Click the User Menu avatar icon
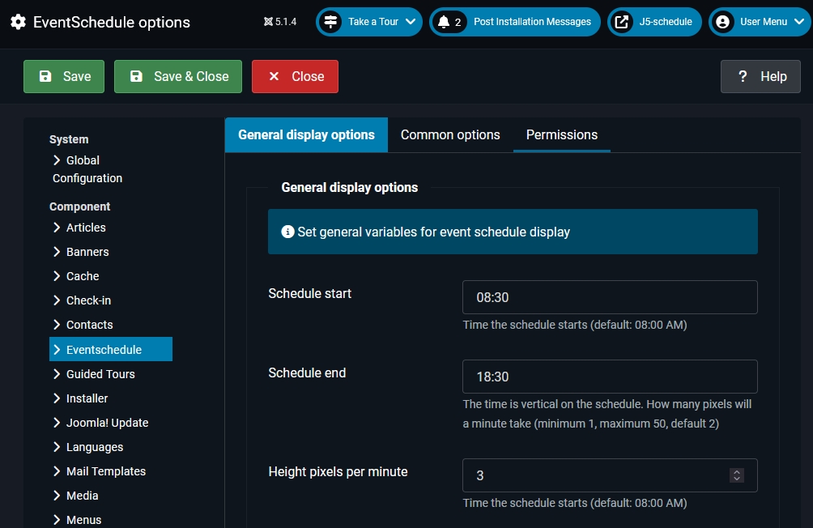The width and height of the screenshot is (813, 528). tap(723, 22)
